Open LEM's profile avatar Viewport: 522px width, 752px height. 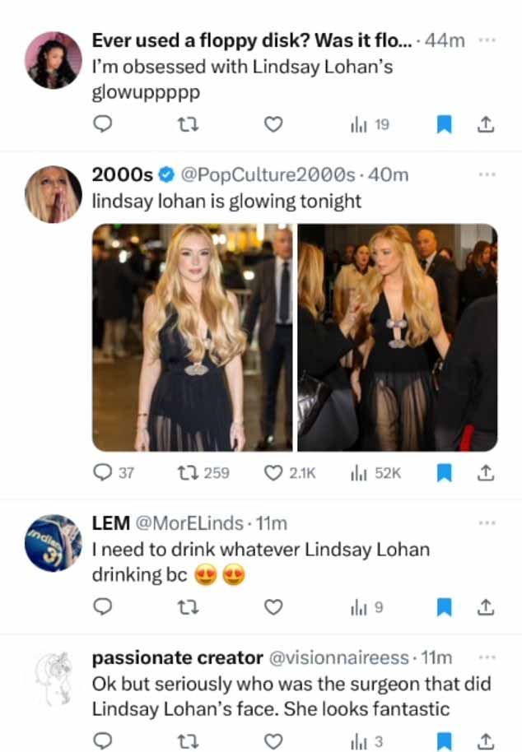[54, 543]
